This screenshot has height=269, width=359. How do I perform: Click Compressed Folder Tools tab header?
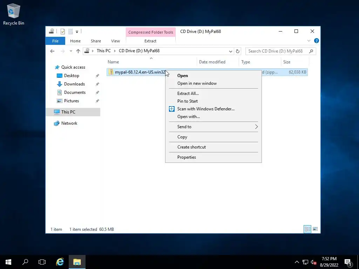point(151,32)
